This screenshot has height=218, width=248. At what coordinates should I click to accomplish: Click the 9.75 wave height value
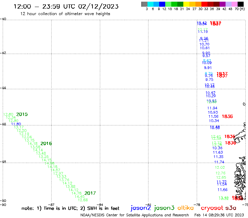coord(209,79)
